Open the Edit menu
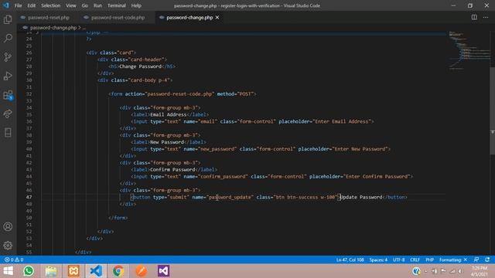Image resolution: width=495 pixels, height=278 pixels. point(31,5)
